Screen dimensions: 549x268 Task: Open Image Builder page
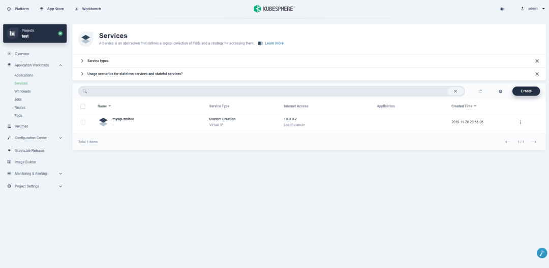(x=25, y=162)
